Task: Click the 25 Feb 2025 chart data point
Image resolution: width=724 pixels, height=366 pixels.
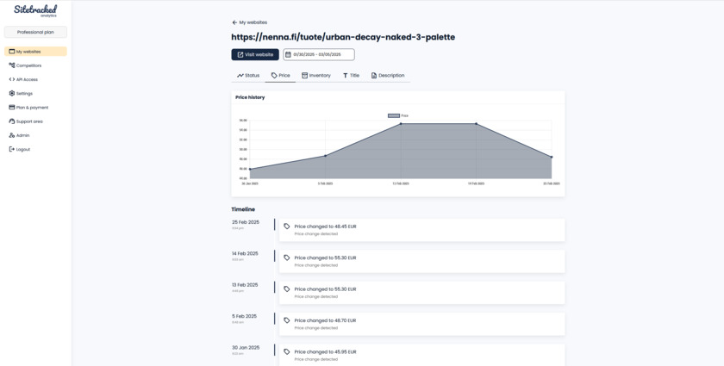Action: [552, 157]
